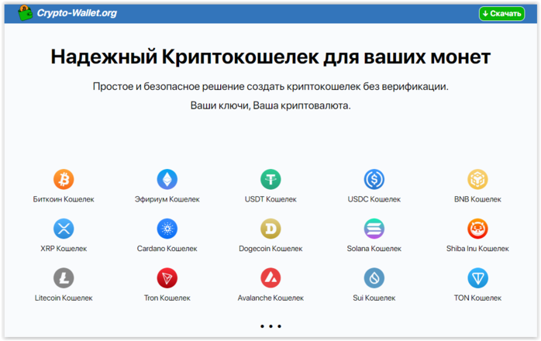Click the gold Dogecoin D icon
Image resolution: width=541 pixels, height=341 pixels.
(270, 229)
